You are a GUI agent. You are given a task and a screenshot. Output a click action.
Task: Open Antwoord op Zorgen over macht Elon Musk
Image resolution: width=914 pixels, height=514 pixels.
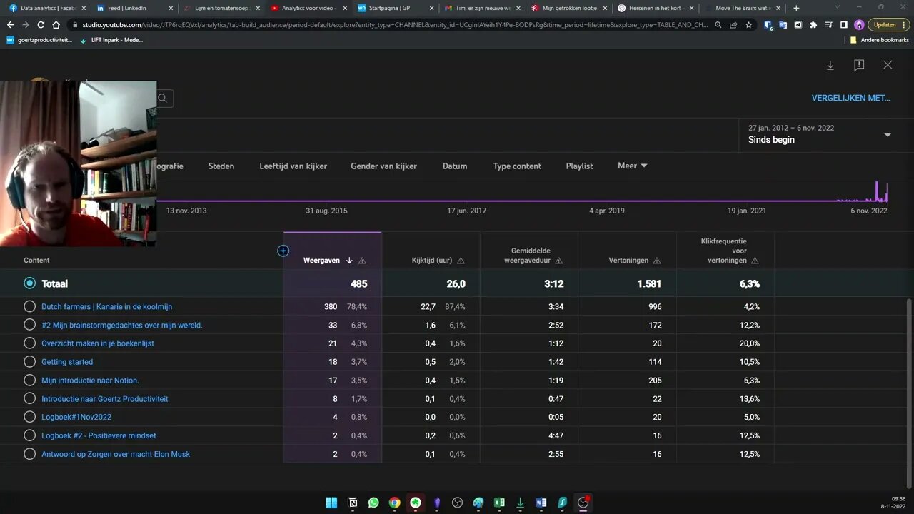click(116, 454)
